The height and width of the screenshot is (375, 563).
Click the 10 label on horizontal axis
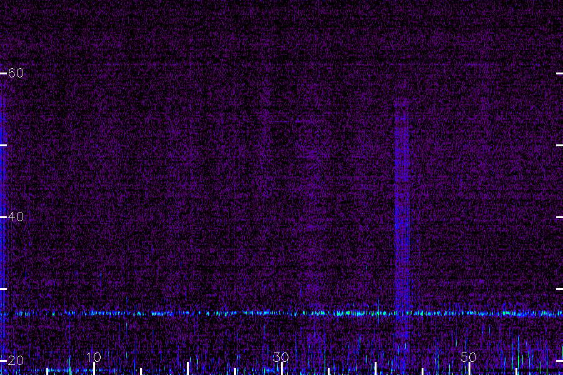pos(94,357)
